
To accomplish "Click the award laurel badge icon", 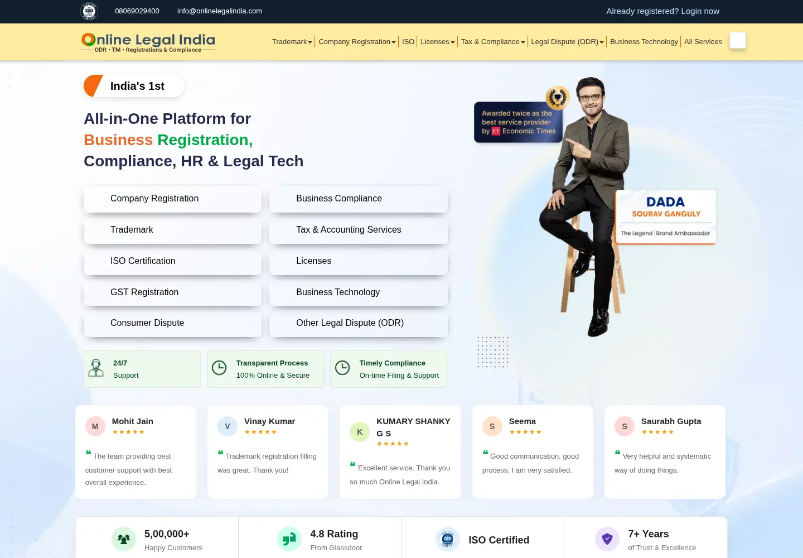I will pyautogui.click(x=557, y=98).
